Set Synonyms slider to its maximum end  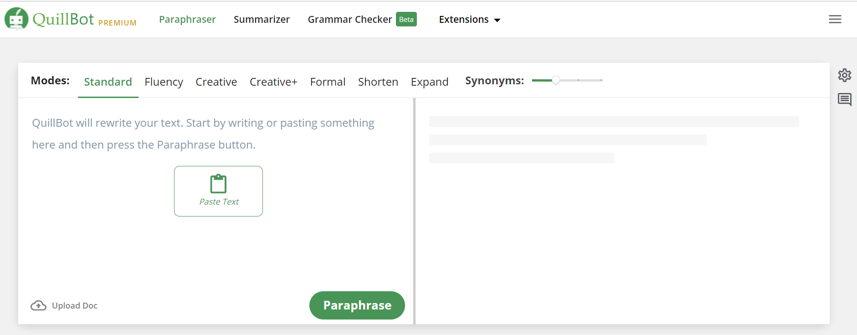tap(601, 80)
